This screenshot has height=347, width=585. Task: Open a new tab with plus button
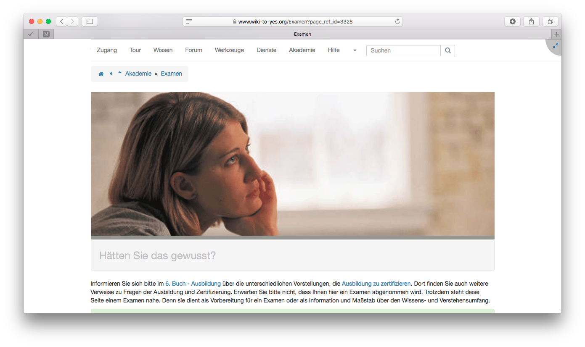tap(556, 34)
